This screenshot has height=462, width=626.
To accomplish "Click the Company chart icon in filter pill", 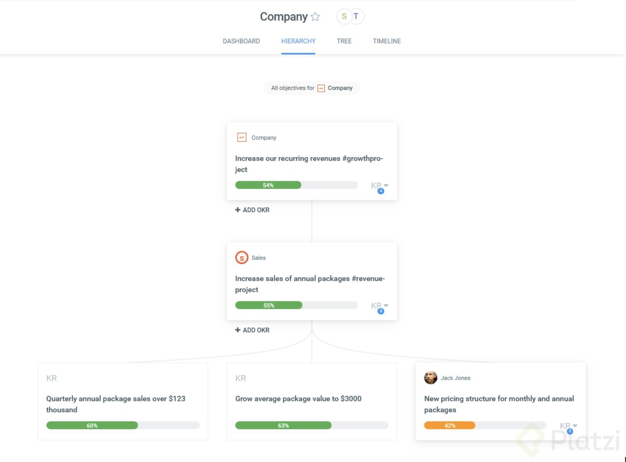I will (321, 88).
